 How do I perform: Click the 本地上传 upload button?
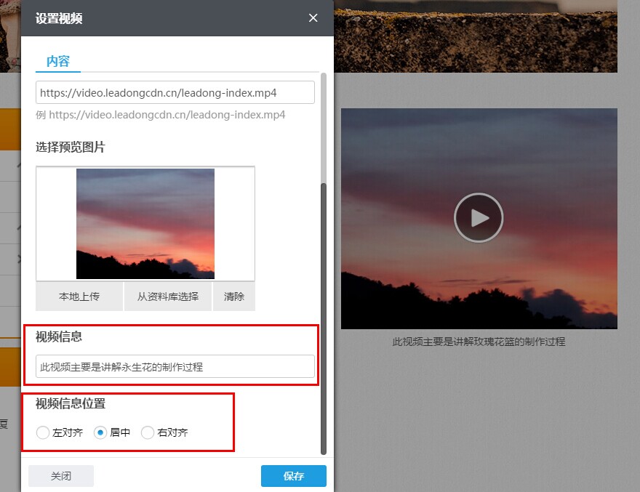click(79, 297)
